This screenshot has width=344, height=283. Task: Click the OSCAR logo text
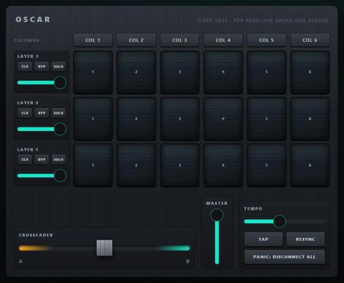(33, 20)
